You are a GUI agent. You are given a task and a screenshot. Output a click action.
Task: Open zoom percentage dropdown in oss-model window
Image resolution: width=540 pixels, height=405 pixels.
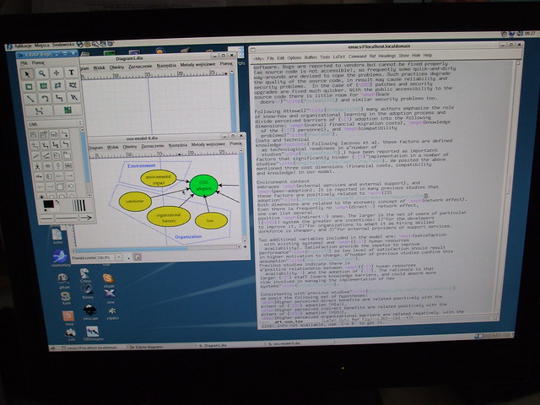pos(119,257)
